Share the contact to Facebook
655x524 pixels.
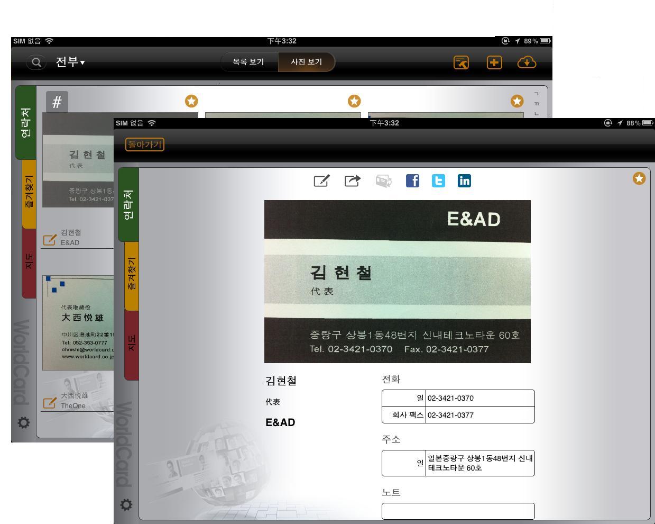pyautogui.click(x=412, y=181)
